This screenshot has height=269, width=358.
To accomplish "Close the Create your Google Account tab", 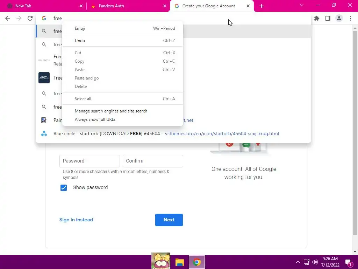I will [248, 6].
